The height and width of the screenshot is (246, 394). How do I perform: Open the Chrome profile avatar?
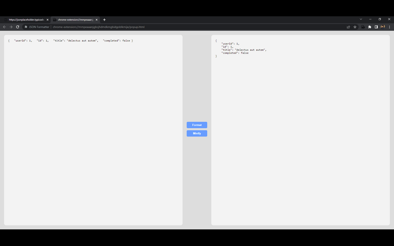[x=383, y=27]
